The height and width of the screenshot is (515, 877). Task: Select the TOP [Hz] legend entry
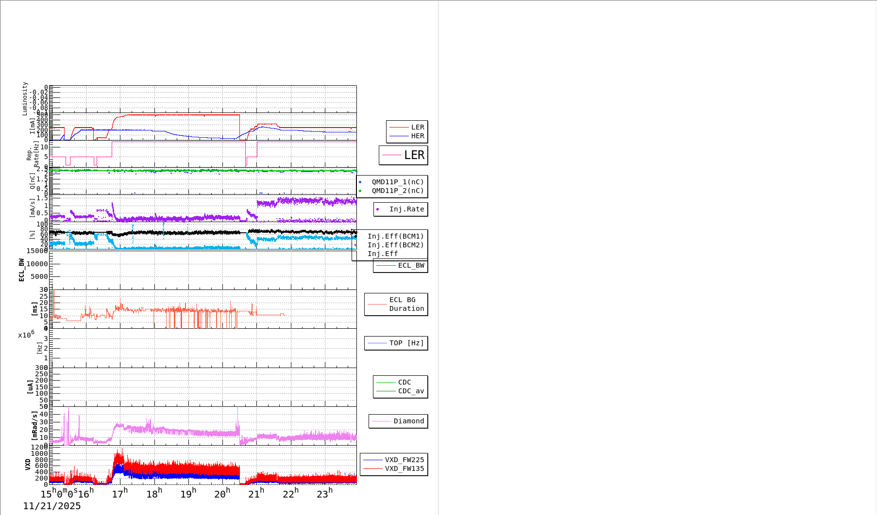click(x=396, y=343)
